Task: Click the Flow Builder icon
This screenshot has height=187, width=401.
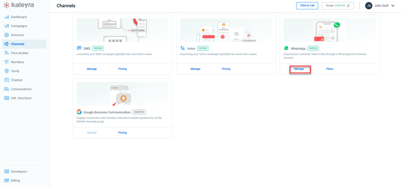Action: coord(6,53)
